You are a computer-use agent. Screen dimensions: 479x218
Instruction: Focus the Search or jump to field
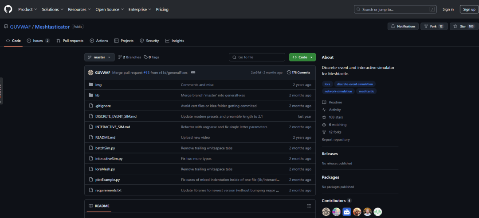click(x=395, y=9)
